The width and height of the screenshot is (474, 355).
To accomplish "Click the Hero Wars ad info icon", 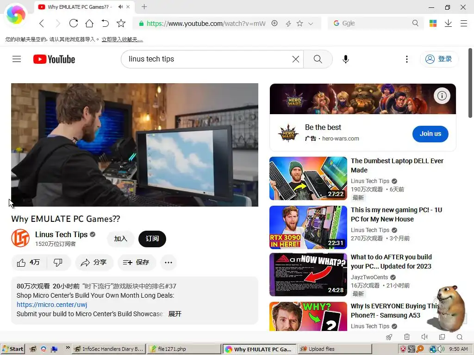I will (x=442, y=96).
